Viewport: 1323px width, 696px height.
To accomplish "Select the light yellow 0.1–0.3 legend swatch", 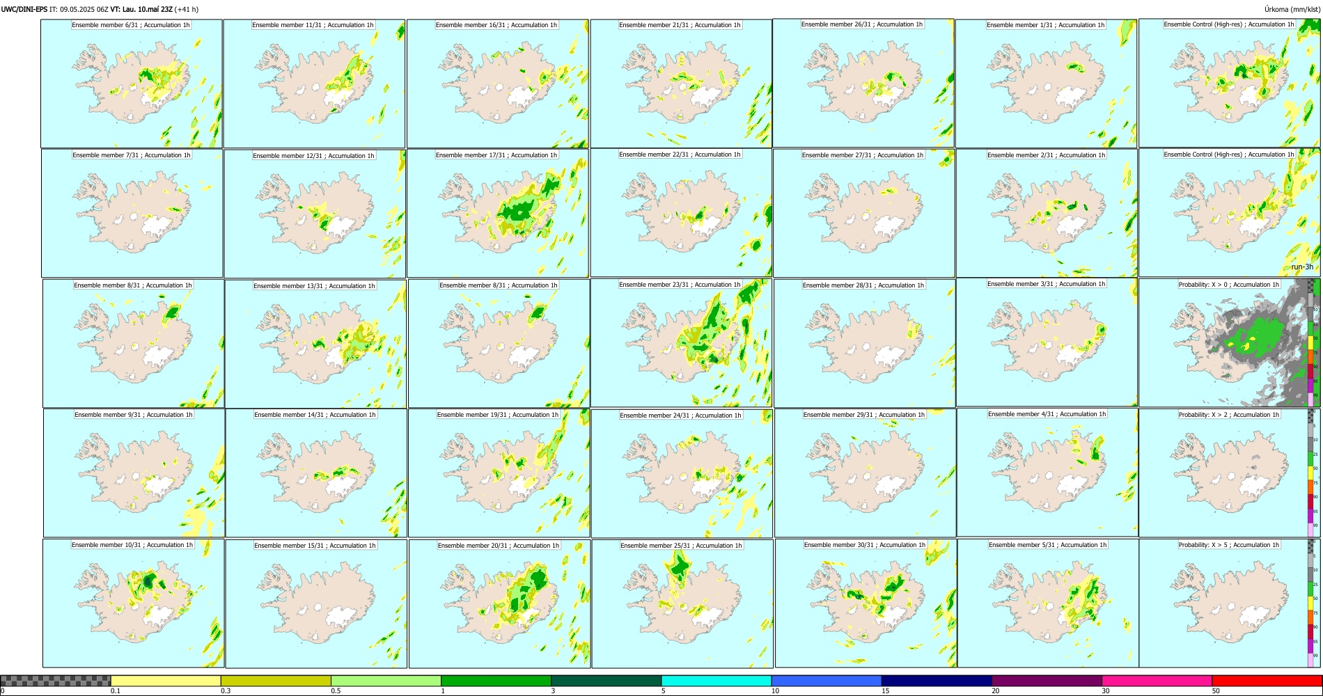I will click(x=166, y=681).
